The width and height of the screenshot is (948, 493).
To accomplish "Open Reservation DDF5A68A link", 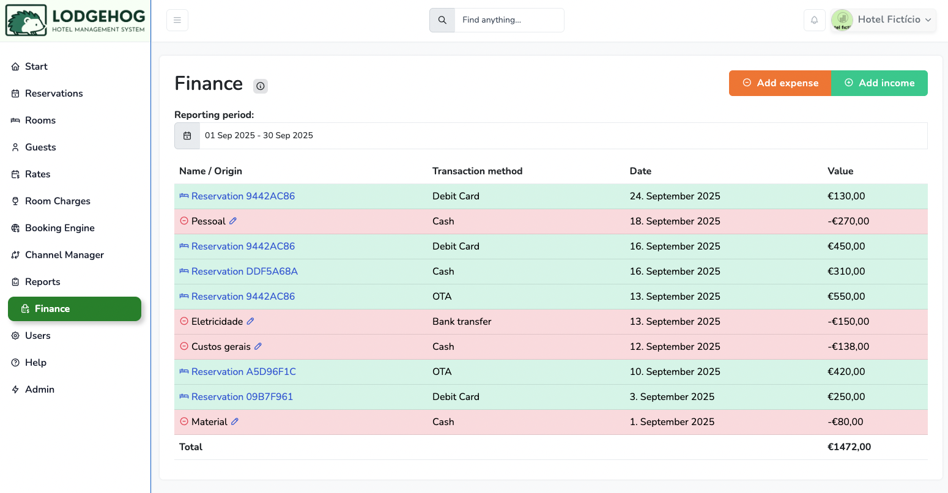I will point(244,271).
